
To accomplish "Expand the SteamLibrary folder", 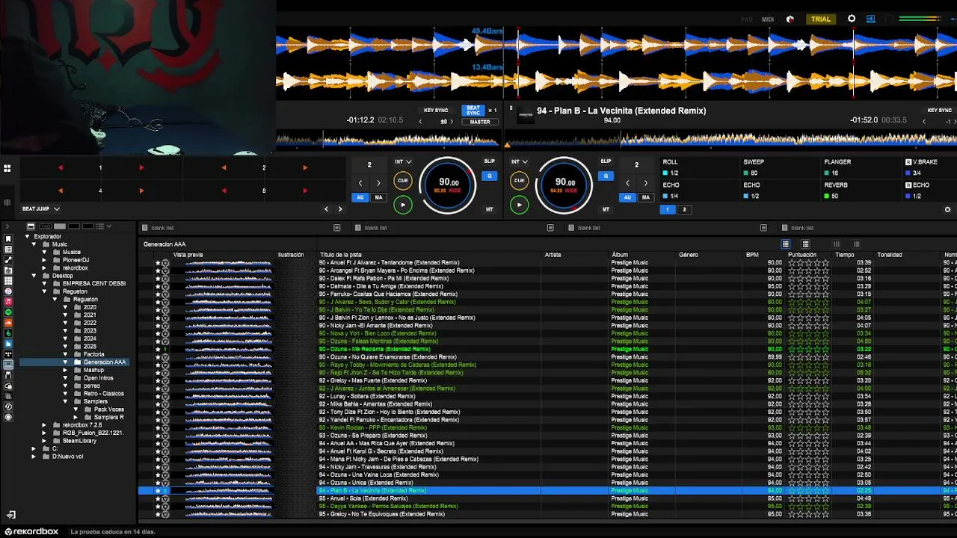I will [44, 441].
